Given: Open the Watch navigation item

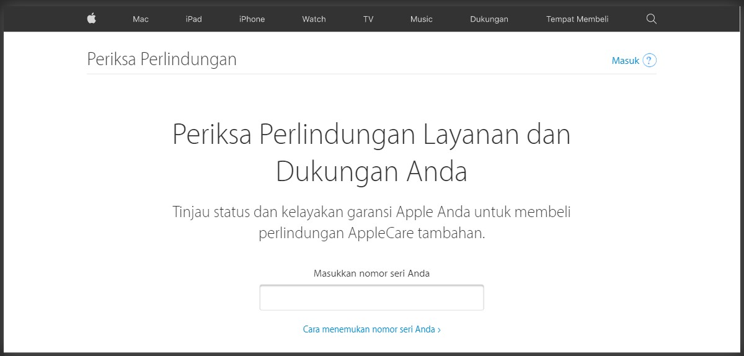Looking at the screenshot, I should [314, 19].
